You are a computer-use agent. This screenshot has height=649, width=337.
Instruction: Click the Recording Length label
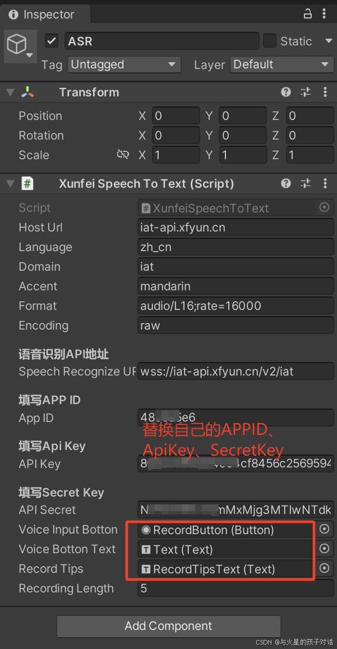click(x=66, y=588)
